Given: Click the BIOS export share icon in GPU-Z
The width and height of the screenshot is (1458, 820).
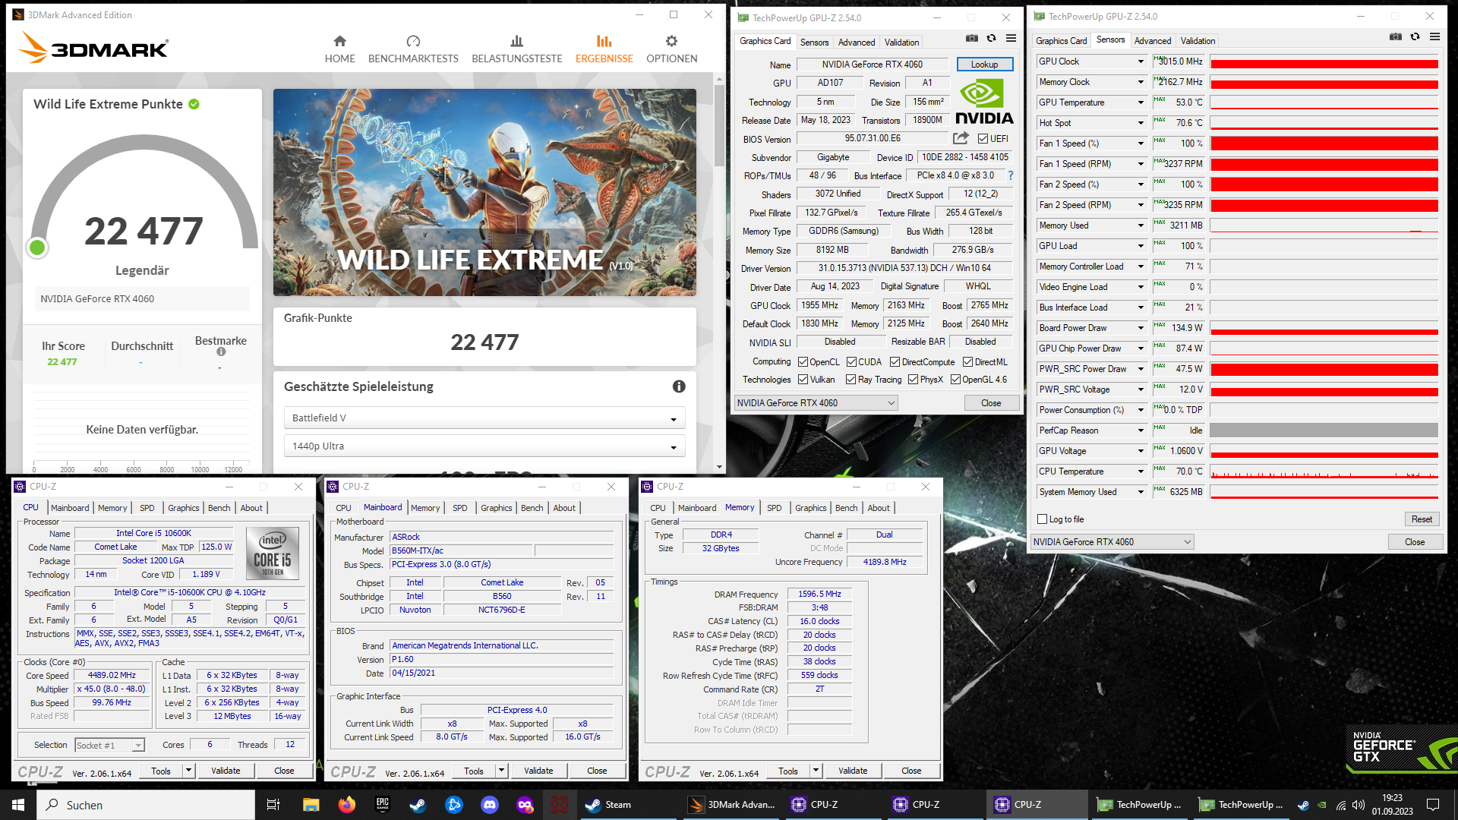Looking at the screenshot, I should (x=961, y=138).
